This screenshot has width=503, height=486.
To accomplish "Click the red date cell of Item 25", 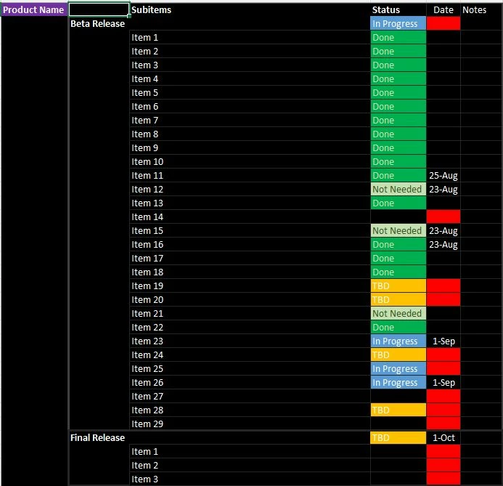I will click(443, 369).
